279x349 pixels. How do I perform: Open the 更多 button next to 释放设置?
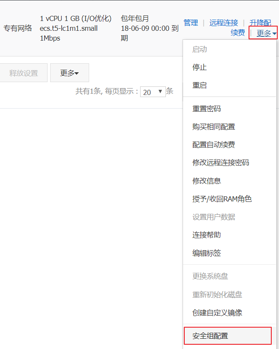coord(69,73)
